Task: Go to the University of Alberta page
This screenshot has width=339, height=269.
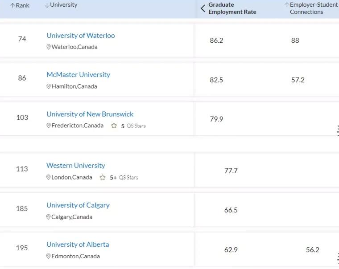Action: [78, 245]
